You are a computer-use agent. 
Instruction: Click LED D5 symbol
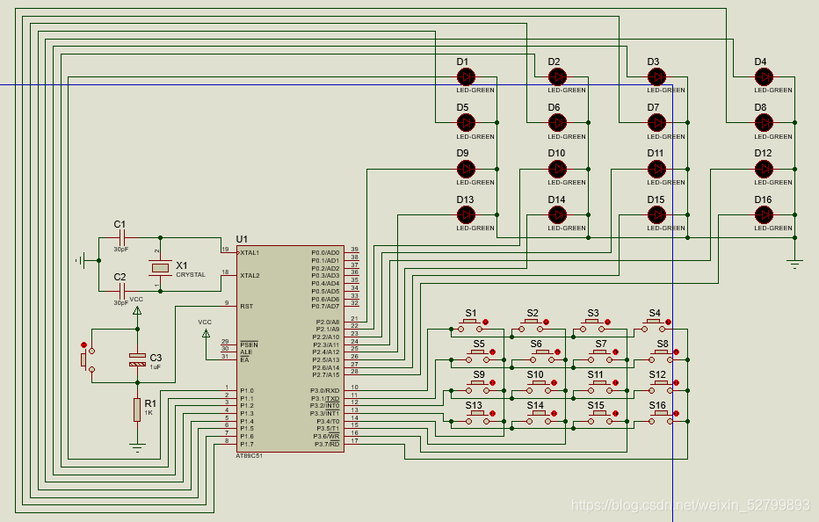tap(466, 123)
